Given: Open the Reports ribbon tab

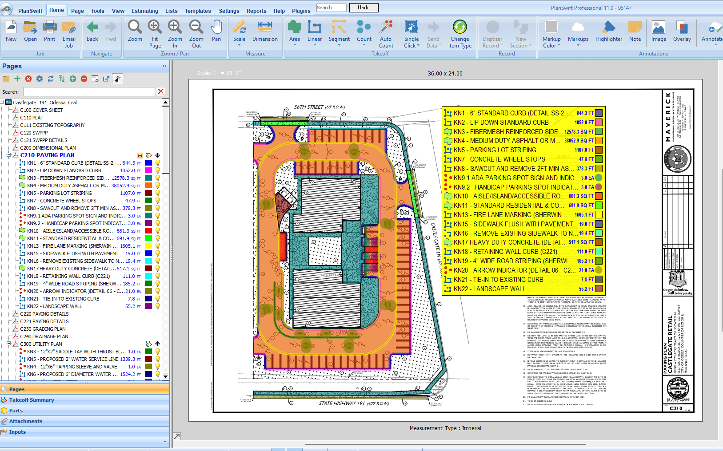Looking at the screenshot, I should 256,11.
